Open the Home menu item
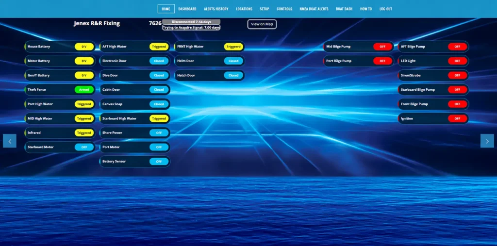Viewport: 497px width, 246px height. 166,9
